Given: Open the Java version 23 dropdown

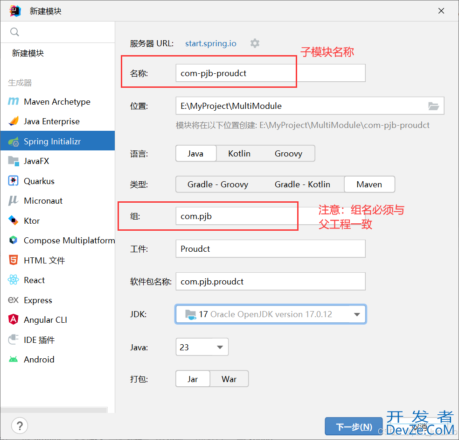Looking at the screenshot, I should coord(202,347).
